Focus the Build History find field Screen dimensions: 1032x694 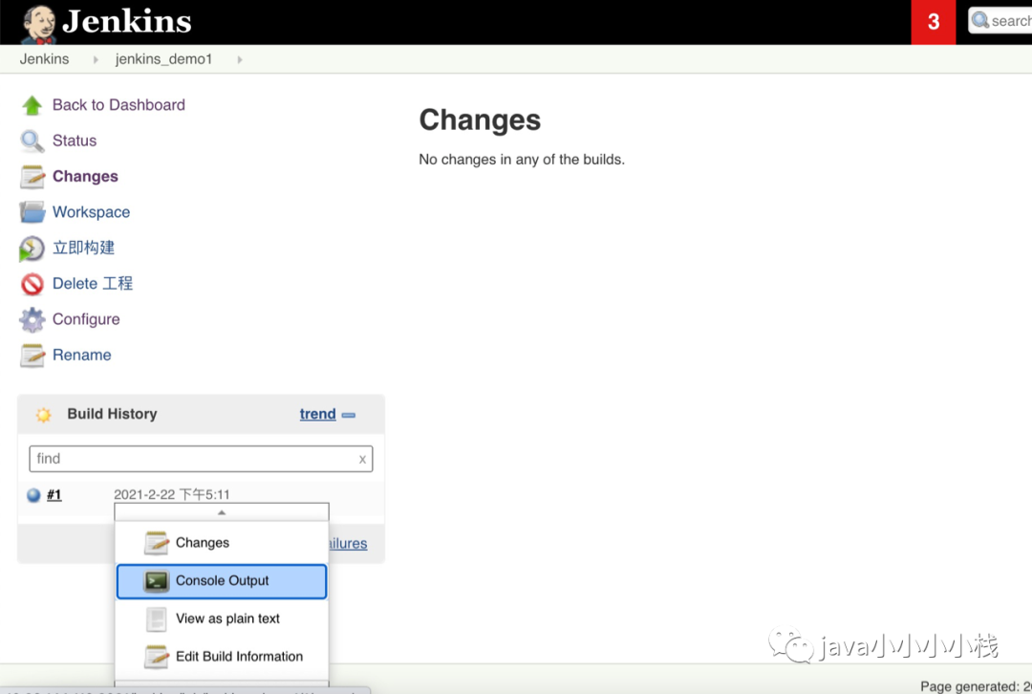[201, 459]
